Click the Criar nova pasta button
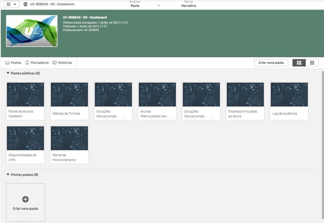Viewport: 324px width, 223px height. coord(271,63)
